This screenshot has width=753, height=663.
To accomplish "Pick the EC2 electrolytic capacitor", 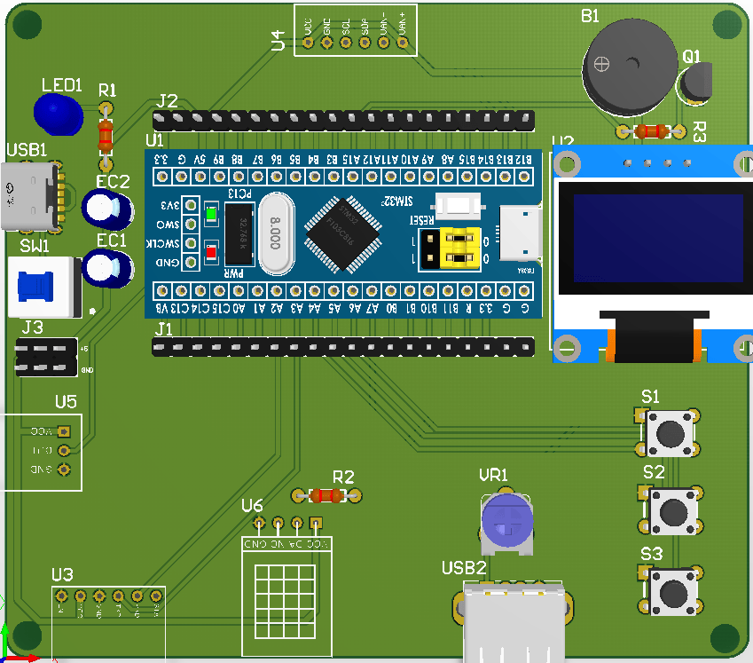I will tap(107, 210).
